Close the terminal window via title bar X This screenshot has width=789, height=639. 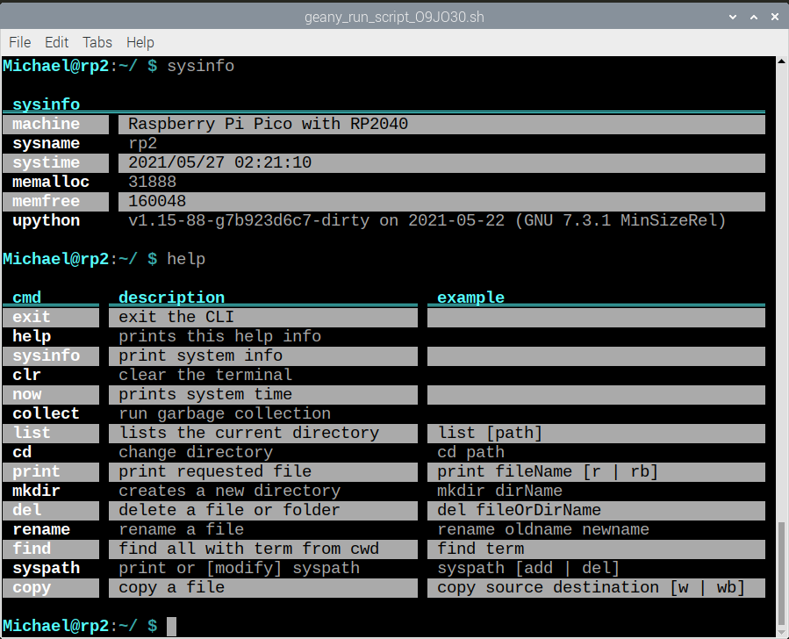click(x=775, y=17)
